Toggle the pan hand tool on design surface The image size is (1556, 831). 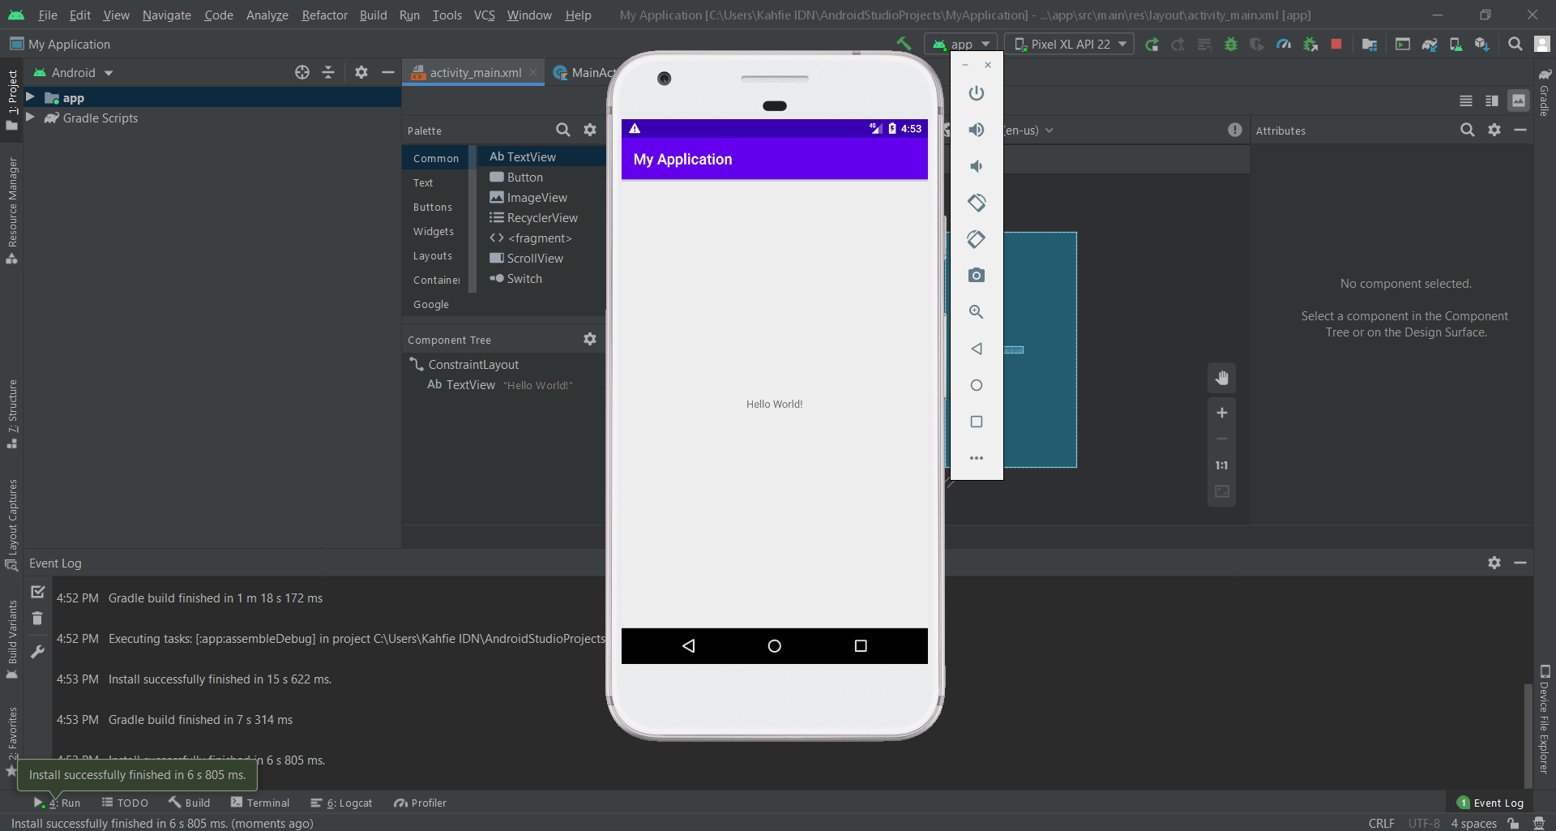pos(1222,378)
